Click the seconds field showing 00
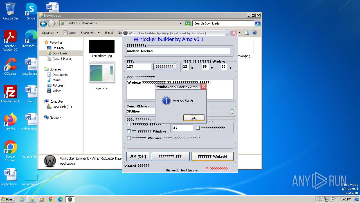This screenshot has height=203, width=360. click(x=224, y=67)
